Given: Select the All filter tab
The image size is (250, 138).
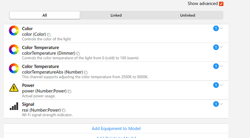Looking at the screenshot, I should pos(45,15).
